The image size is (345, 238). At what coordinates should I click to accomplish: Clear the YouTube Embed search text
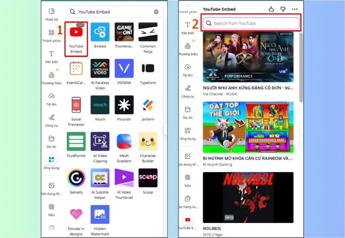point(156,12)
